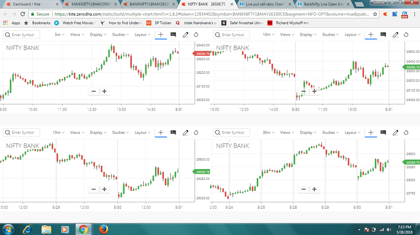This screenshot has width=420, height=235.
Task: Zoom out using the minus control on the 30m chart
Action: pyautogui.click(x=303, y=189)
